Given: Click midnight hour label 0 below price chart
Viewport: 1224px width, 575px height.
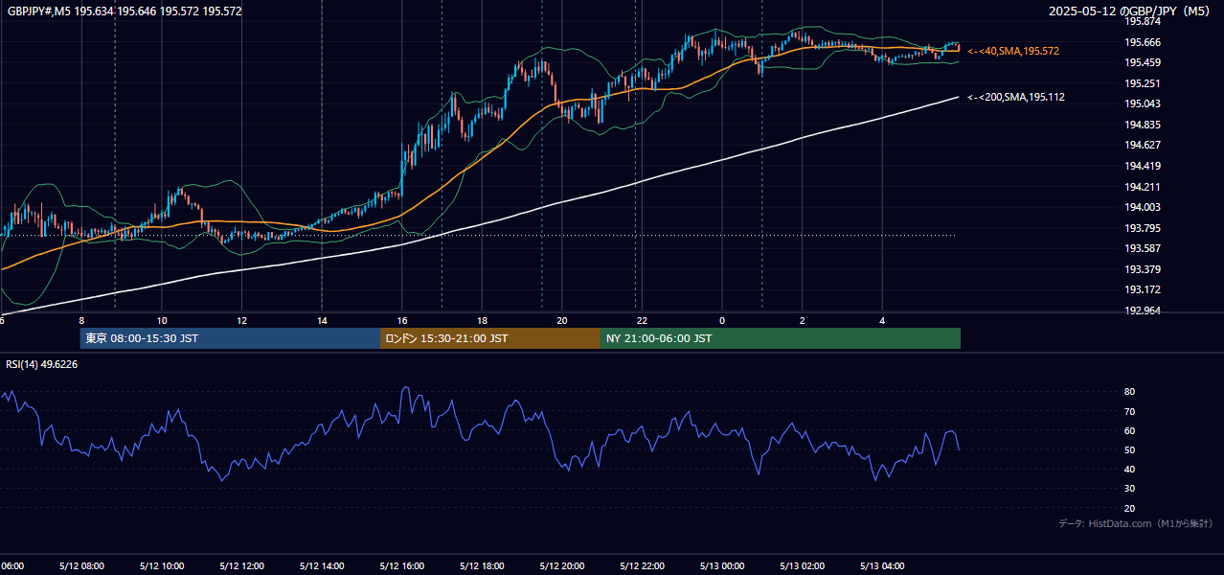Looking at the screenshot, I should pyautogui.click(x=722, y=321).
